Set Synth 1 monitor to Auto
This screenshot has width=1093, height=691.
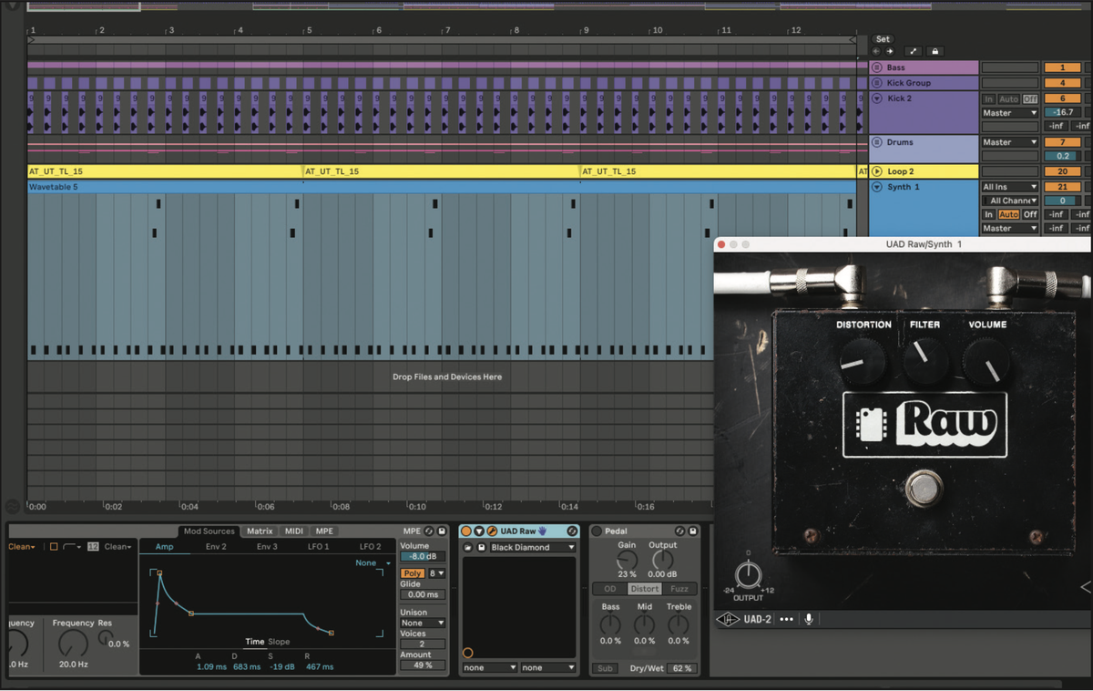tap(1008, 214)
